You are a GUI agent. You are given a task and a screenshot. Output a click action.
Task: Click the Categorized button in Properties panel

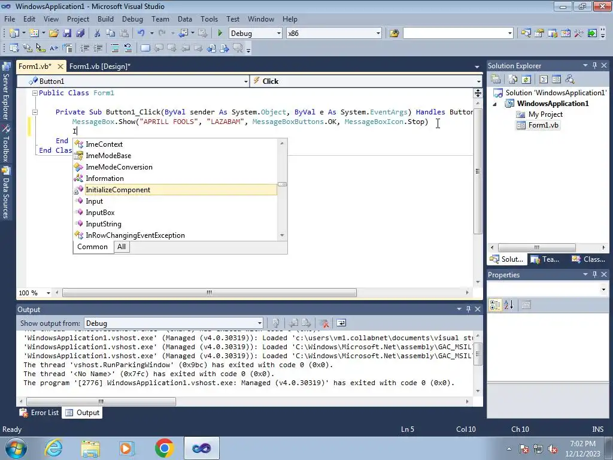tap(495, 305)
